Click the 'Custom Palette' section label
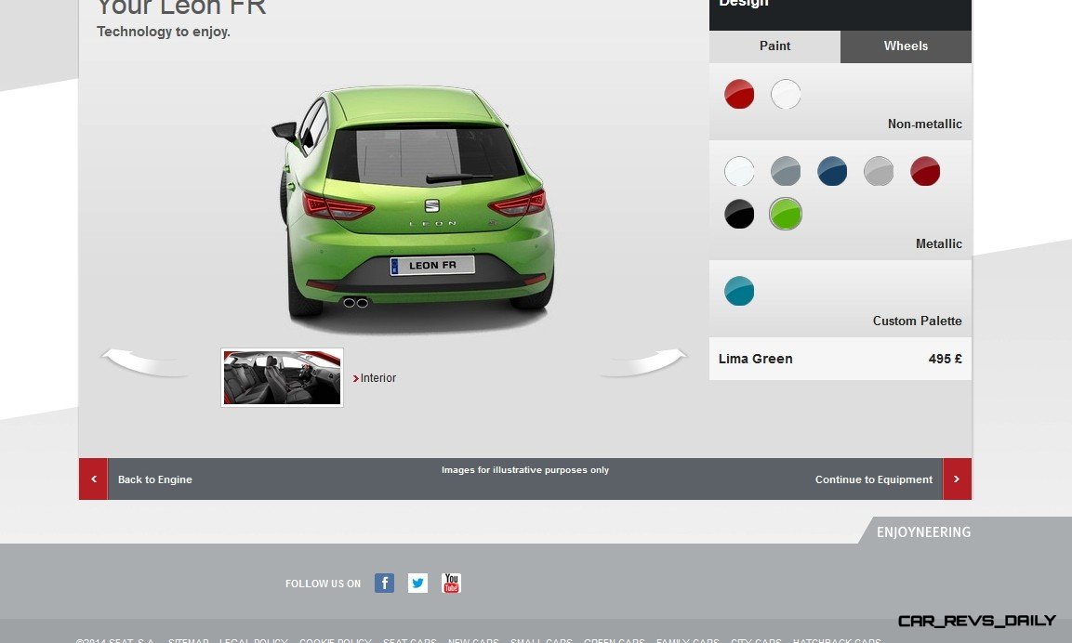 pos(917,321)
